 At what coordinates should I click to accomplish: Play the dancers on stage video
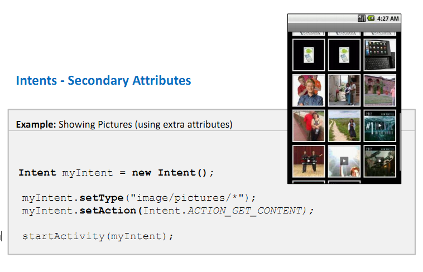[x=309, y=161]
